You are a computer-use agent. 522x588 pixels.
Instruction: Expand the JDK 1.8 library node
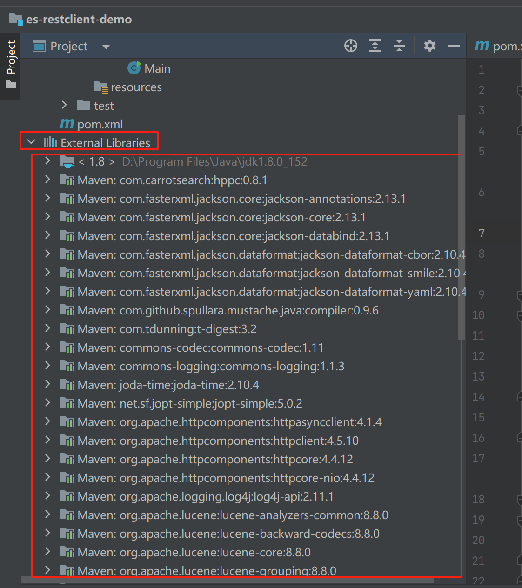coord(47,161)
